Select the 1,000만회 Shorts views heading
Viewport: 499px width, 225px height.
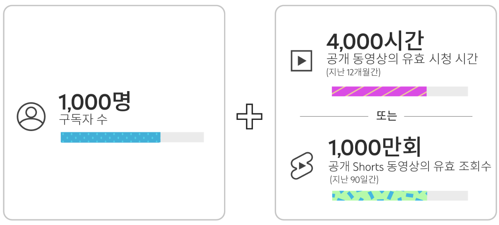(x=375, y=148)
